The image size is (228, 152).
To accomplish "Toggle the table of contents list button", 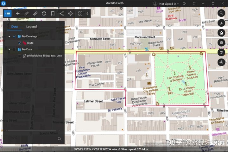I will click(x=8, y=14).
